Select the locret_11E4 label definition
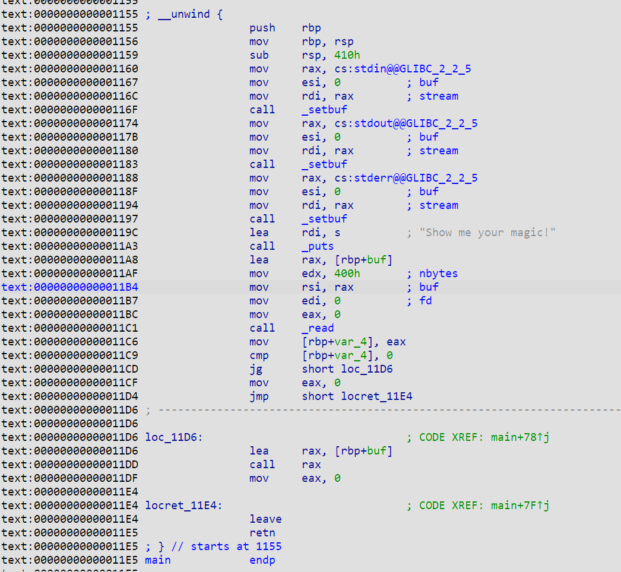 tap(183, 506)
